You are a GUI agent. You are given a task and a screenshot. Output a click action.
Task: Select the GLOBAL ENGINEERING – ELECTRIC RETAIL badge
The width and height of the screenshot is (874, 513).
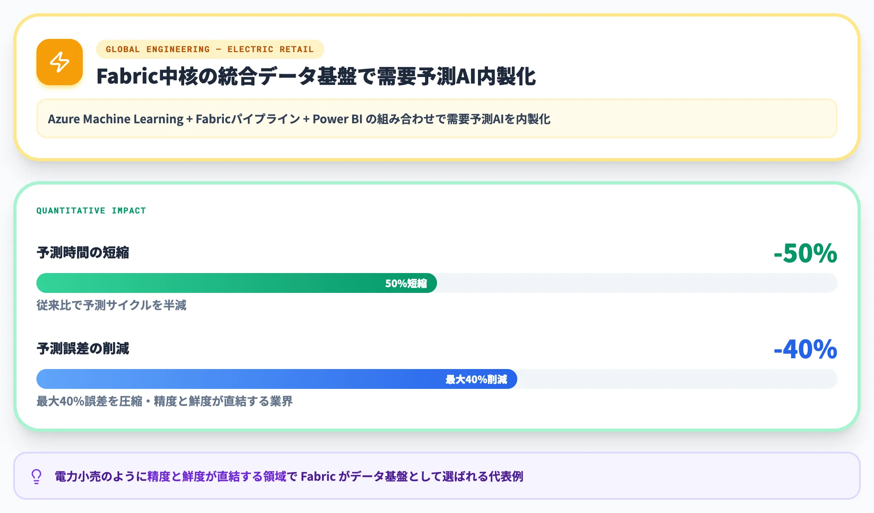[x=210, y=49]
